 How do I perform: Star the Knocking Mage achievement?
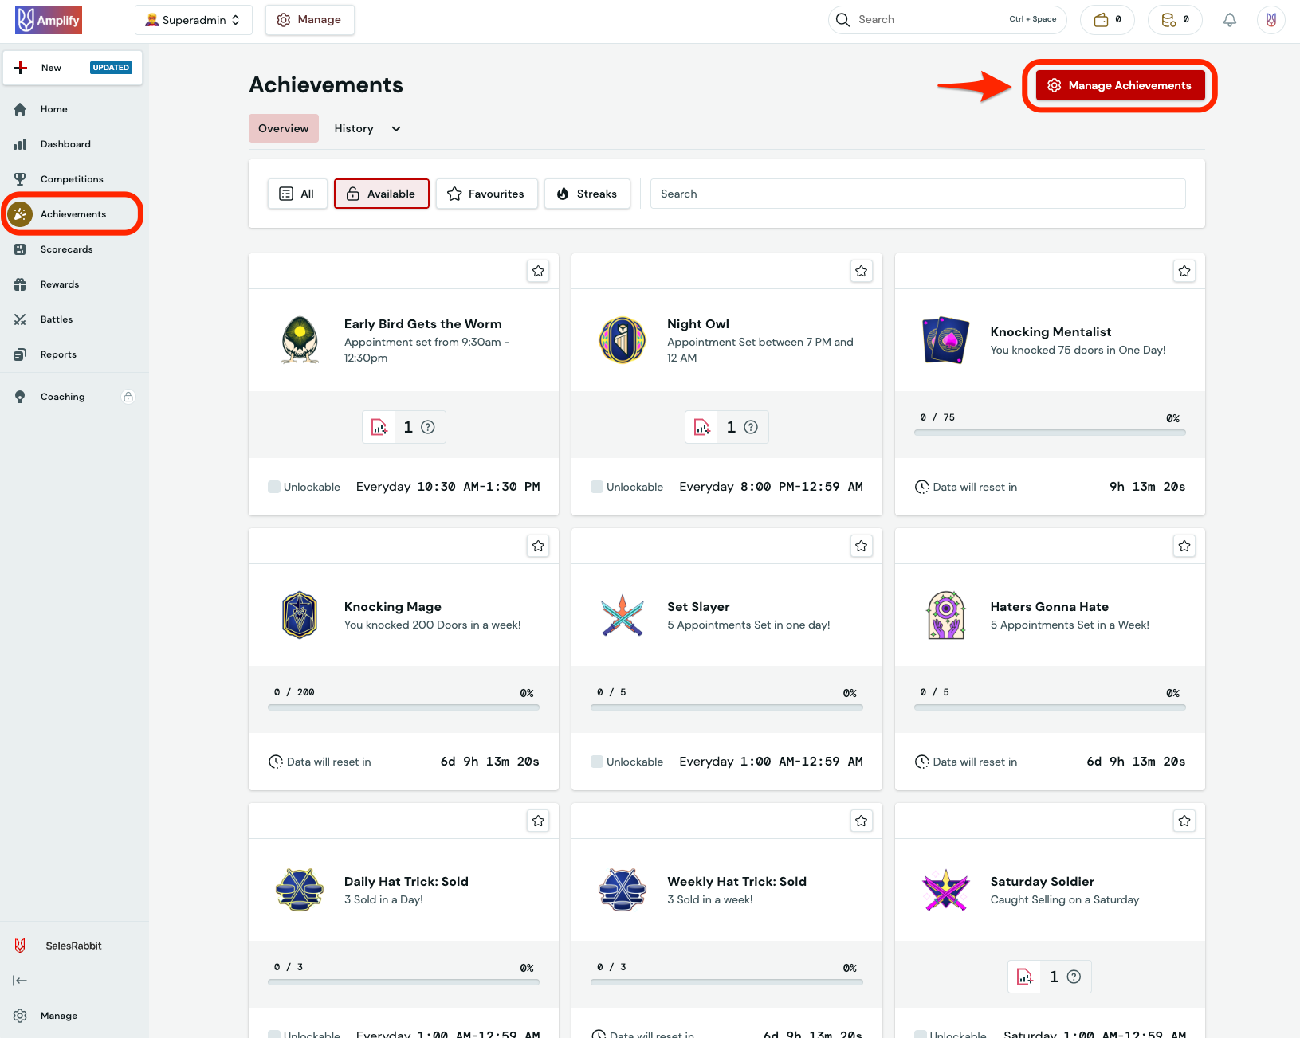tap(538, 546)
